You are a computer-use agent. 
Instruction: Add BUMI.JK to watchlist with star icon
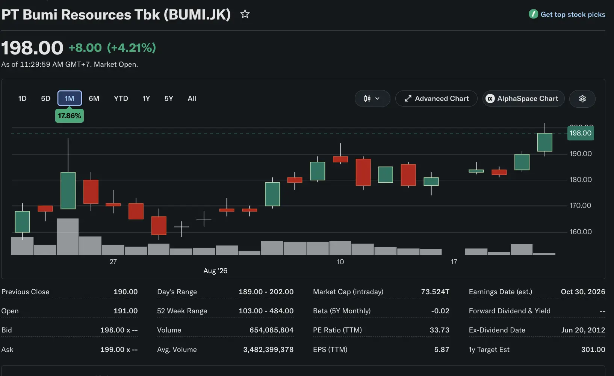click(245, 14)
